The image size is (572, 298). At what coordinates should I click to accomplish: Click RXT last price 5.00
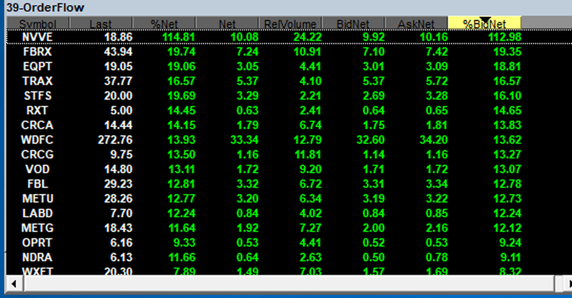point(121,111)
